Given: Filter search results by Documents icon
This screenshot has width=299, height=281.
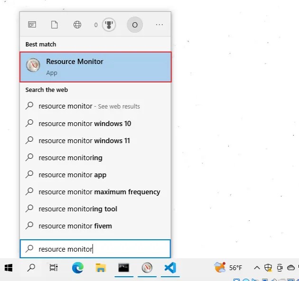Looking at the screenshot, I should 55,25.
